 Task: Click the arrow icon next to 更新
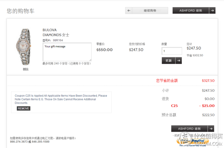coord(178,61)
